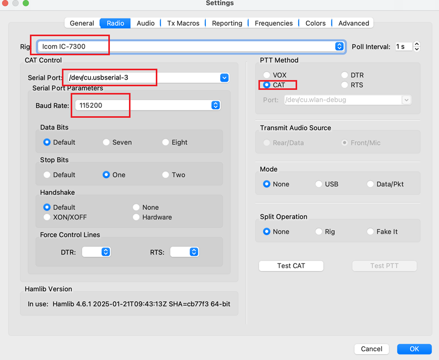439x360 pixels.
Task: Switch to the Audio tab
Action: [145, 23]
